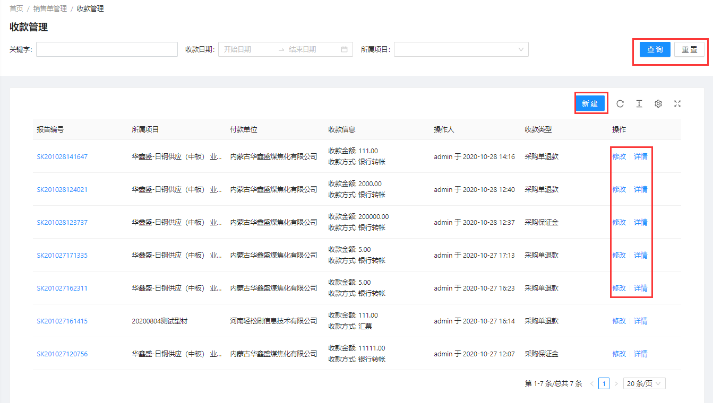713x403 pixels.
Task: Click admin 于 2020-10-28 14:16 cell
Action: point(474,157)
